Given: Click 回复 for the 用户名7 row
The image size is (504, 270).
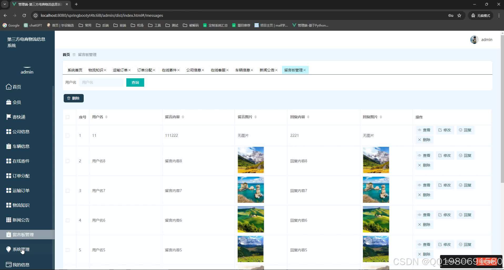Looking at the screenshot, I should click(465, 185).
